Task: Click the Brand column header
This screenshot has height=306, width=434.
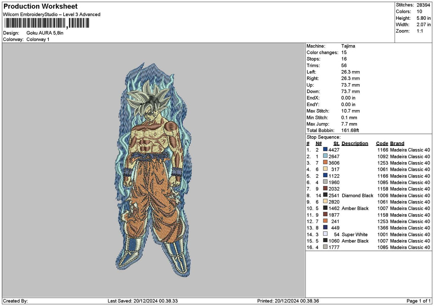Action: (397, 143)
